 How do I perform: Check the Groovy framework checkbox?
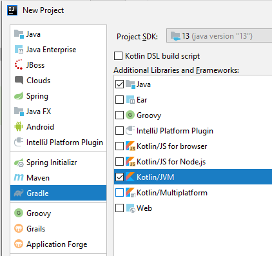pyautogui.click(x=119, y=115)
